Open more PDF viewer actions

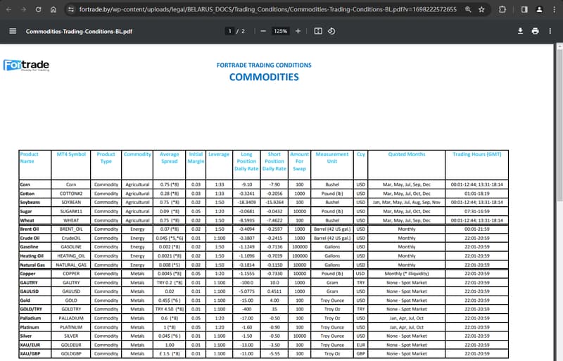[x=551, y=31]
